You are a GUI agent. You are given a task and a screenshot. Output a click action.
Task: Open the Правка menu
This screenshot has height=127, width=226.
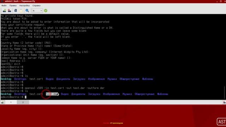[x=13, y=6]
